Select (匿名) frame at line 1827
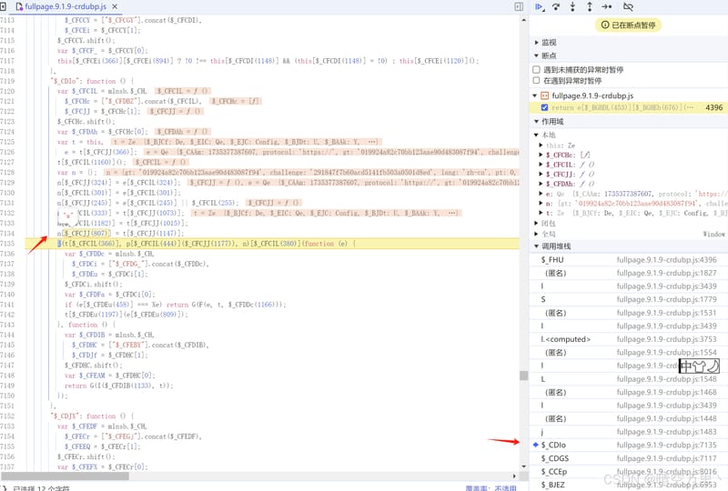This screenshot has height=491, width=728. (629, 273)
